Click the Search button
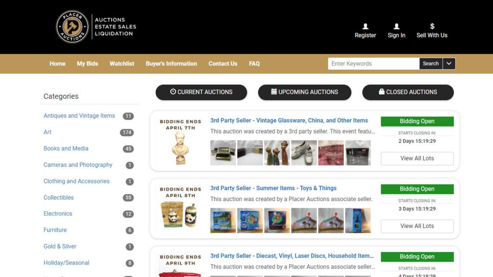The height and width of the screenshot is (277, 493). tap(431, 63)
